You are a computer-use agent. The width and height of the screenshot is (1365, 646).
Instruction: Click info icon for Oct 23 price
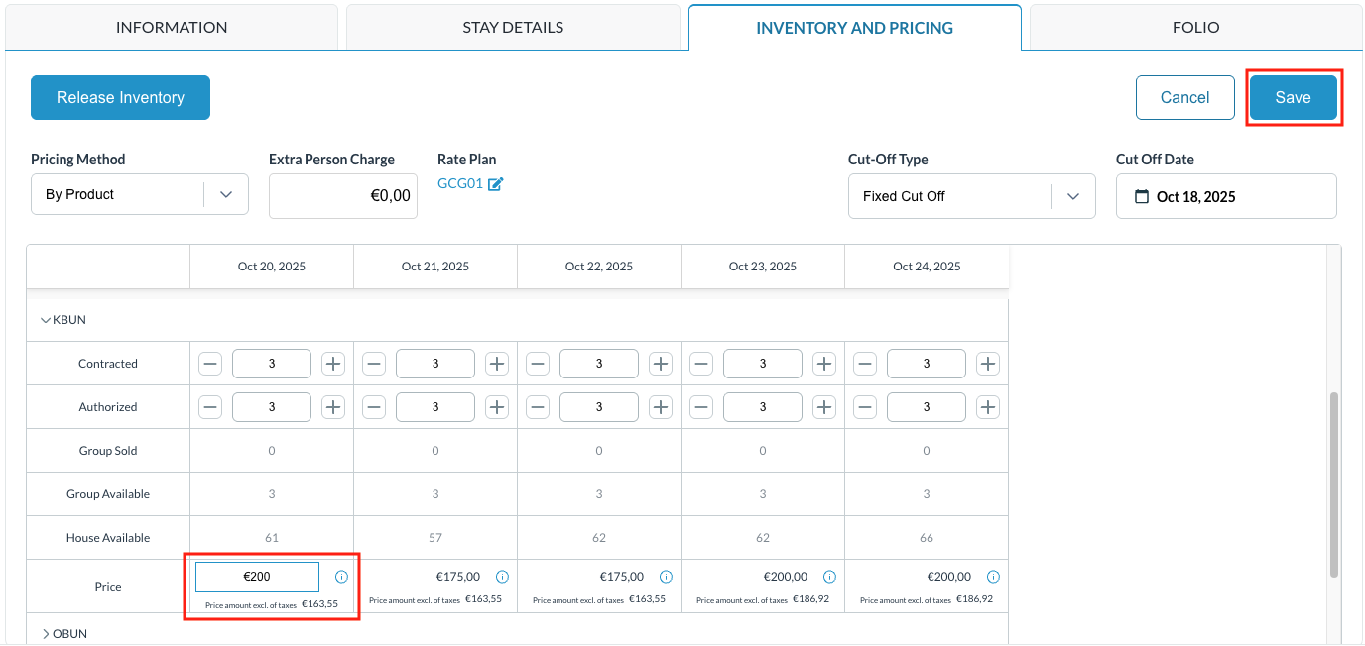pyautogui.click(x=829, y=577)
